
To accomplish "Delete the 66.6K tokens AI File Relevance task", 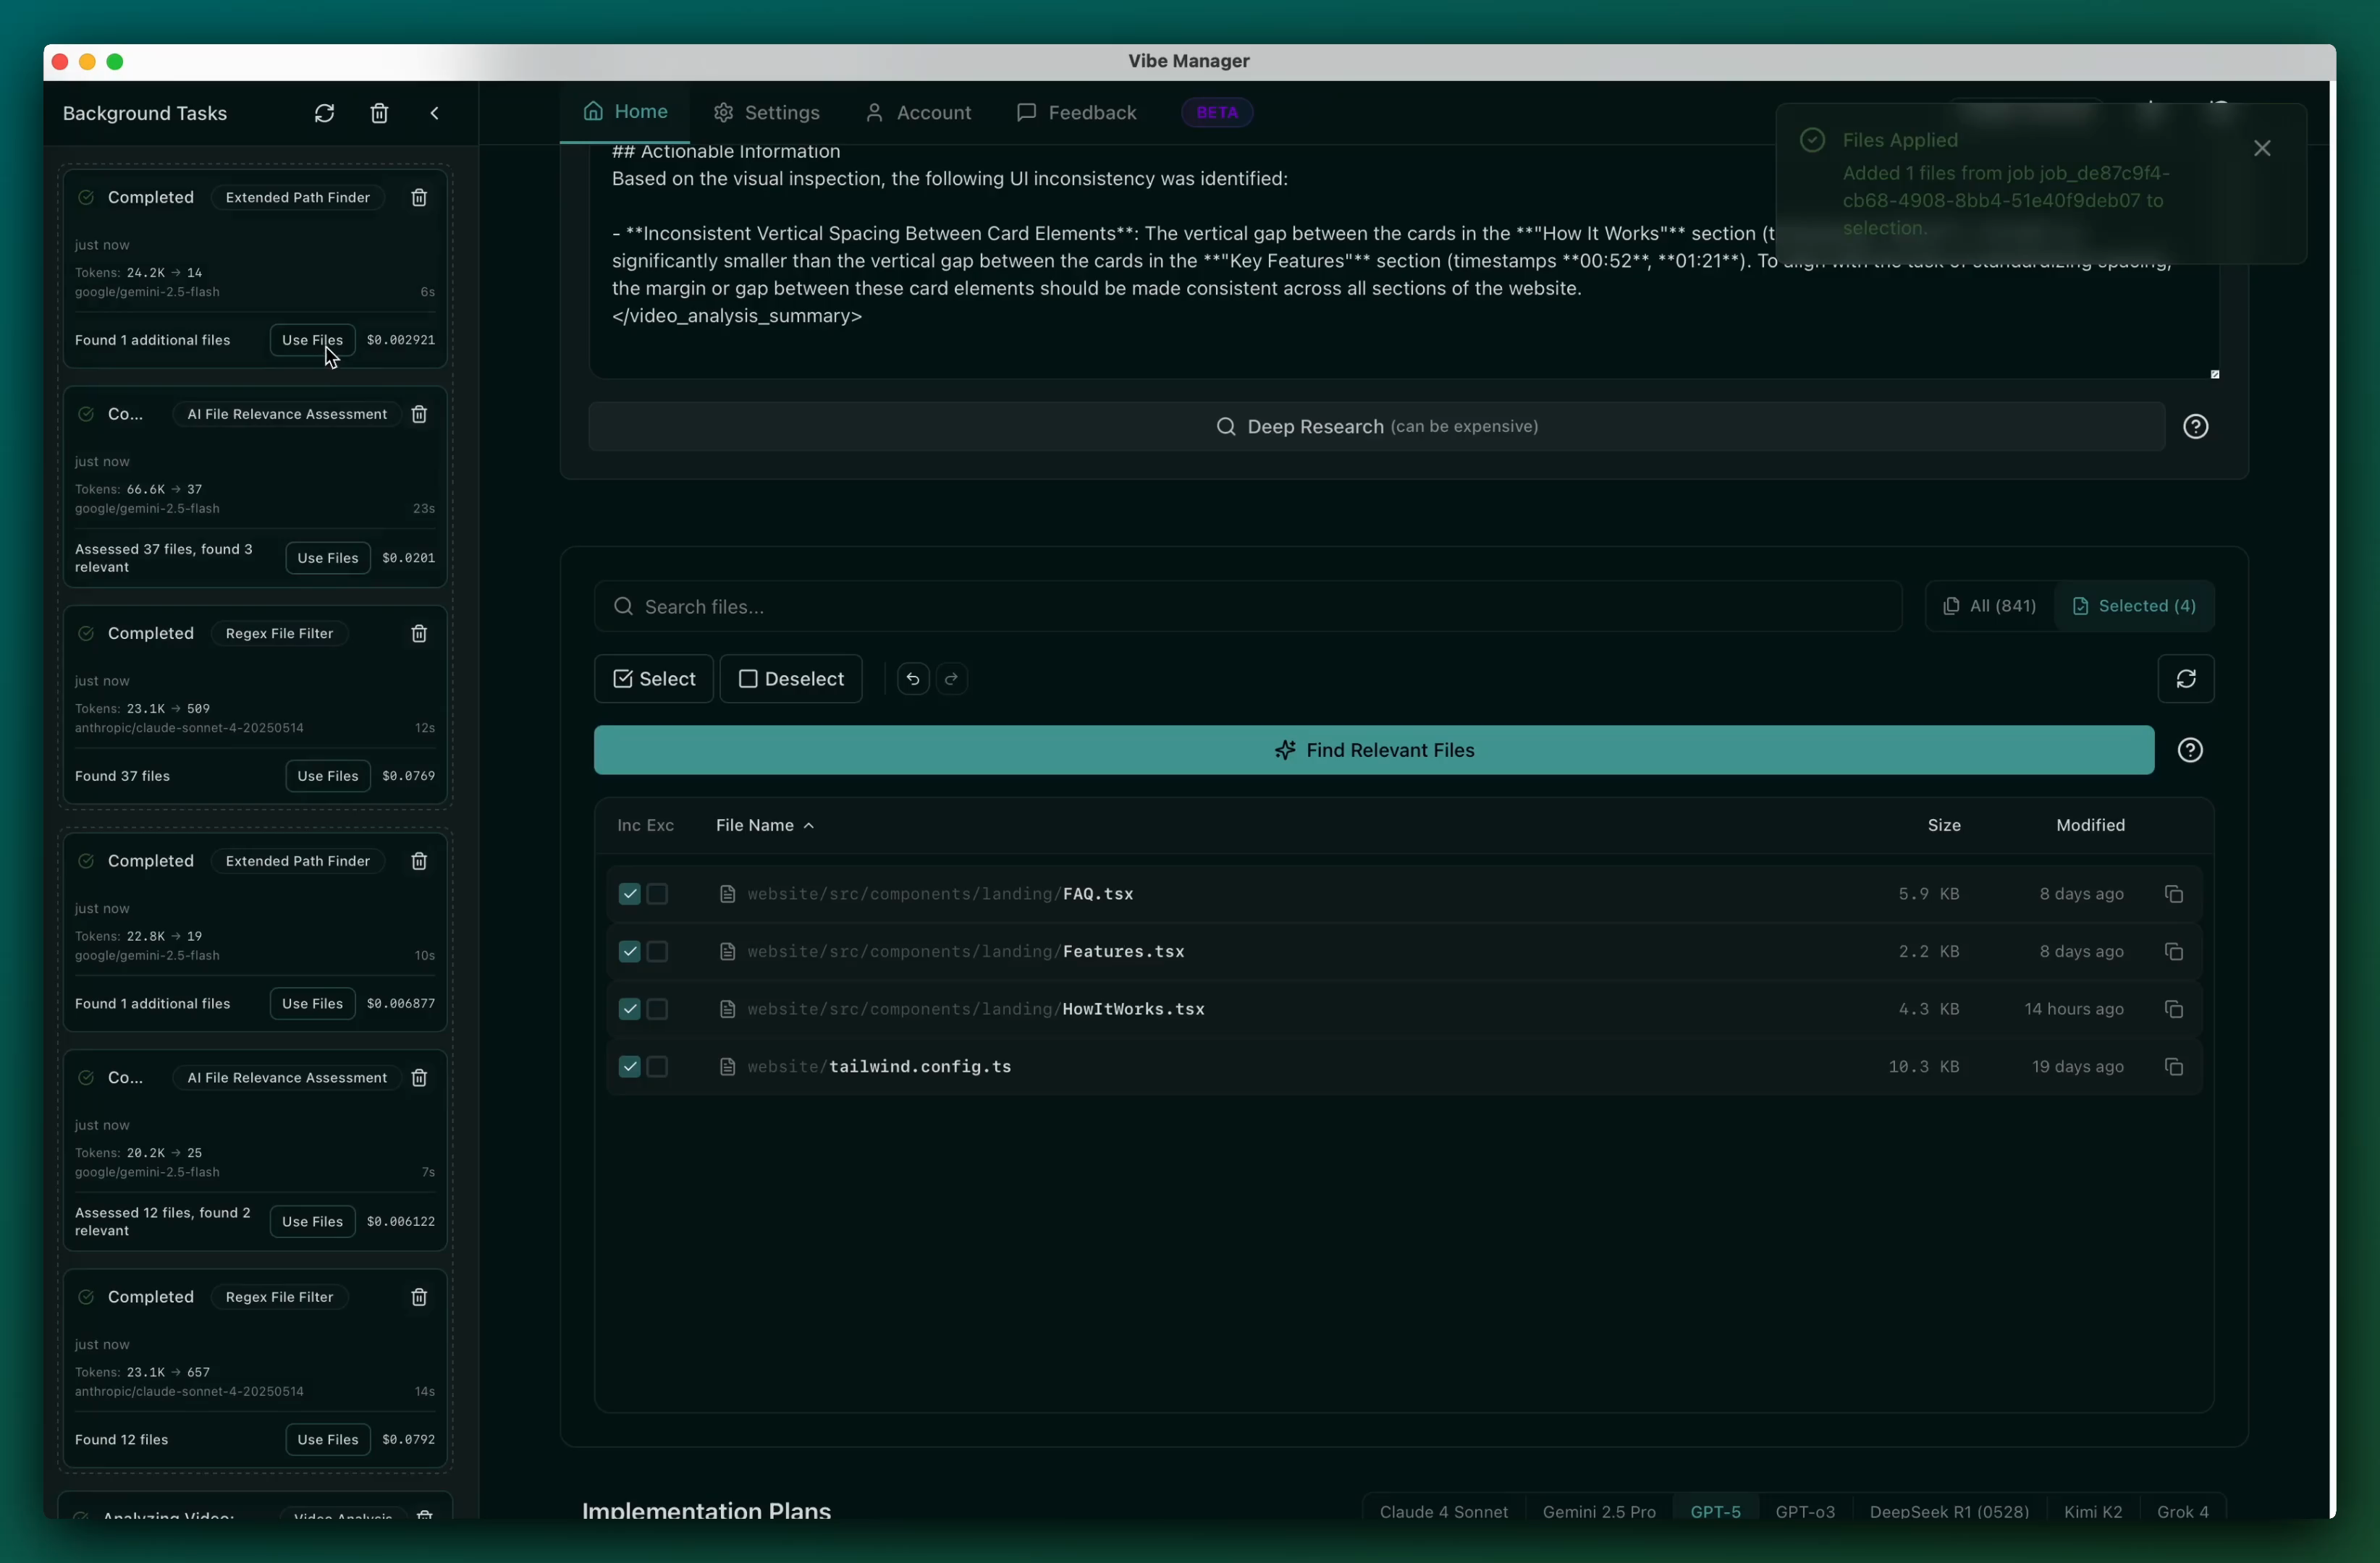I will click(x=419, y=414).
